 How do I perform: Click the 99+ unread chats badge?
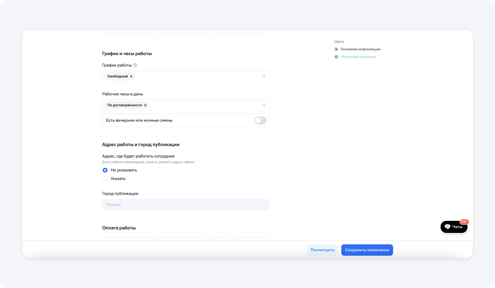(464, 222)
